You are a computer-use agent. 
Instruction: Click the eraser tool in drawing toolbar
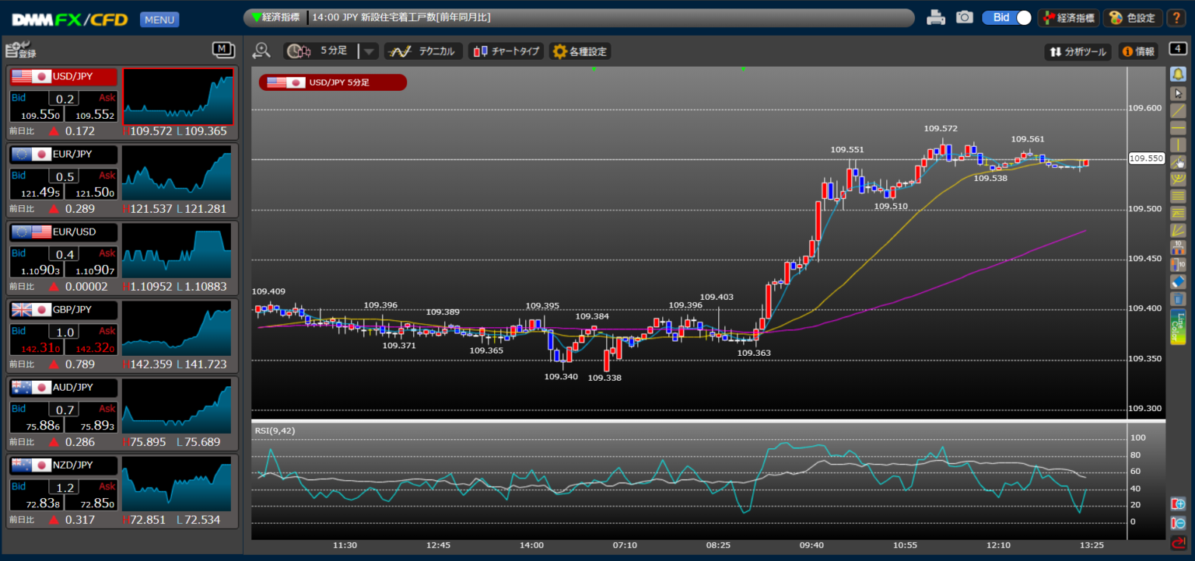click(x=1178, y=281)
